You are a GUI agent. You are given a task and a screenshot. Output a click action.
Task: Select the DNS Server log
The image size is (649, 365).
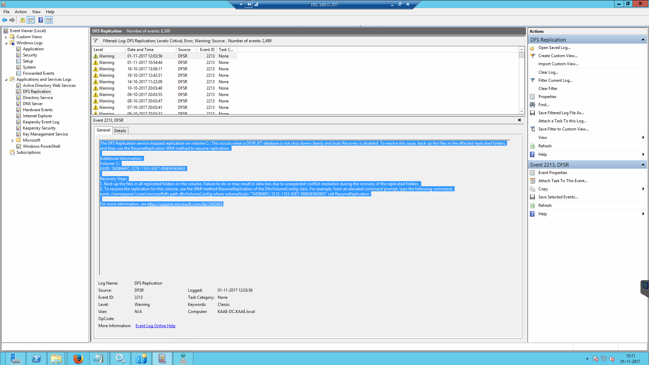coord(33,104)
